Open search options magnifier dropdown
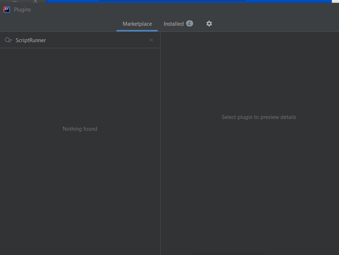The image size is (339, 255). pos(8,40)
